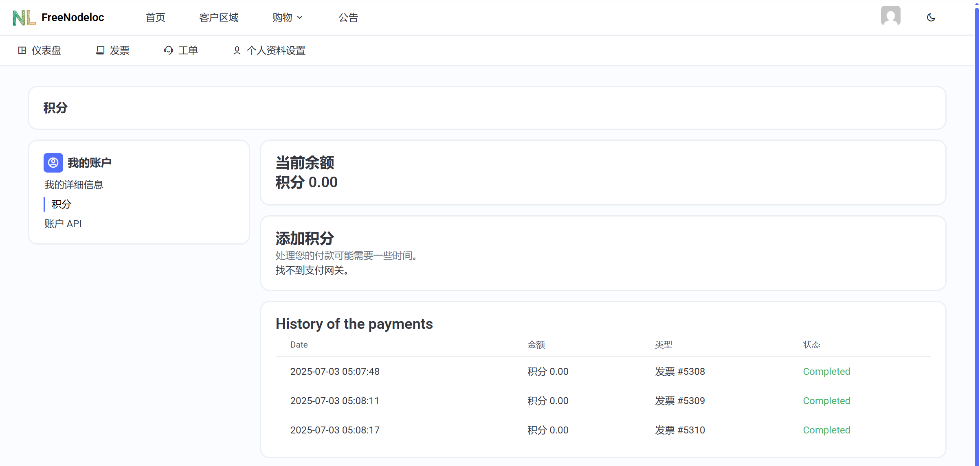This screenshot has height=466, width=980.
Task: Click date 2025-07-03 05:07:48
Action: click(x=335, y=372)
